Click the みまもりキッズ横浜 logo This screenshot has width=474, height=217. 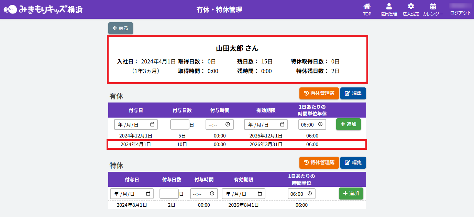pos(43,9)
